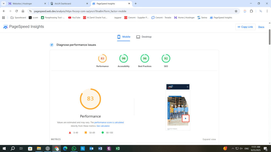Open the Docs link
This screenshot has height=152, width=271.
pos(261,27)
